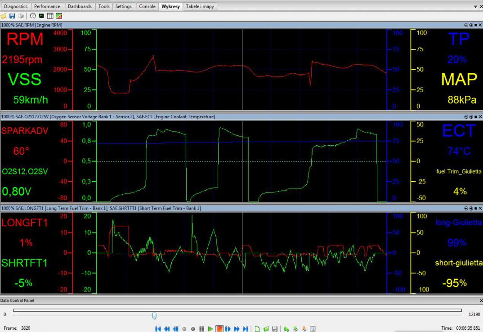This screenshot has width=483, height=332.
Task: Click the green truck icon in data controls
Action: (286, 328)
